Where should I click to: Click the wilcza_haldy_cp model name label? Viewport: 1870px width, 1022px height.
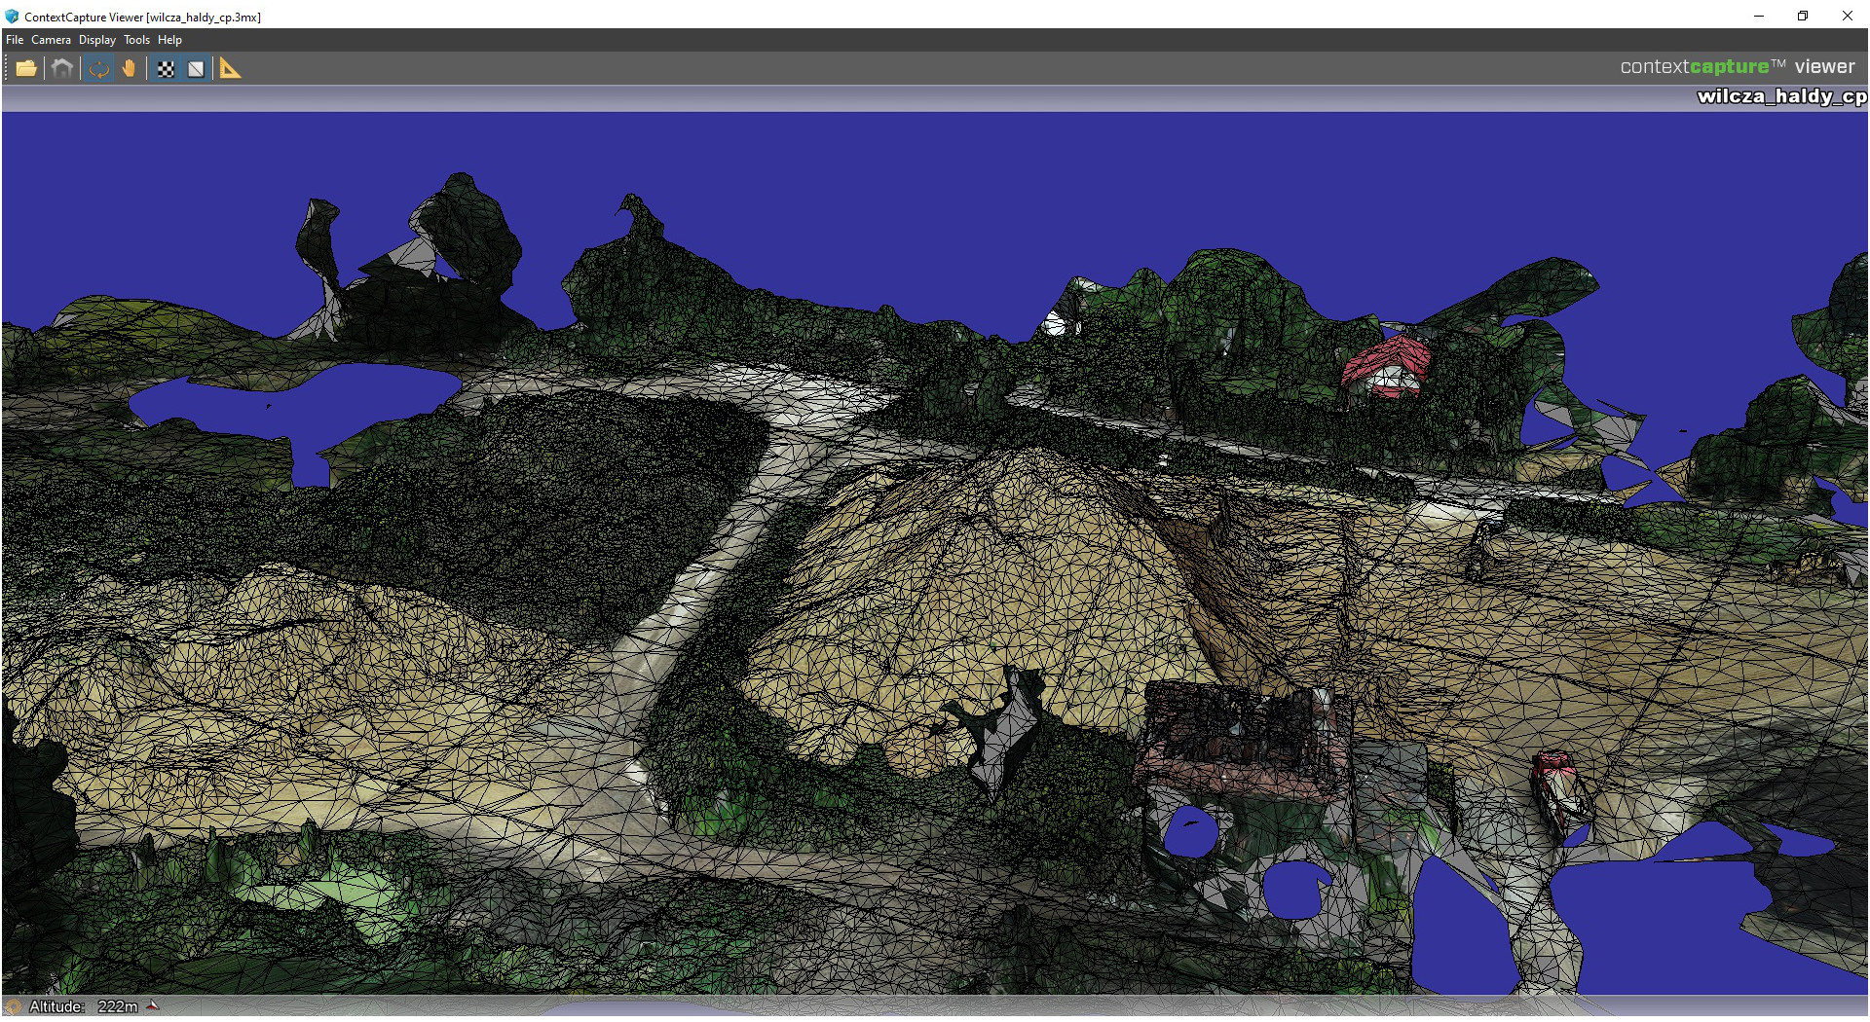[1780, 96]
